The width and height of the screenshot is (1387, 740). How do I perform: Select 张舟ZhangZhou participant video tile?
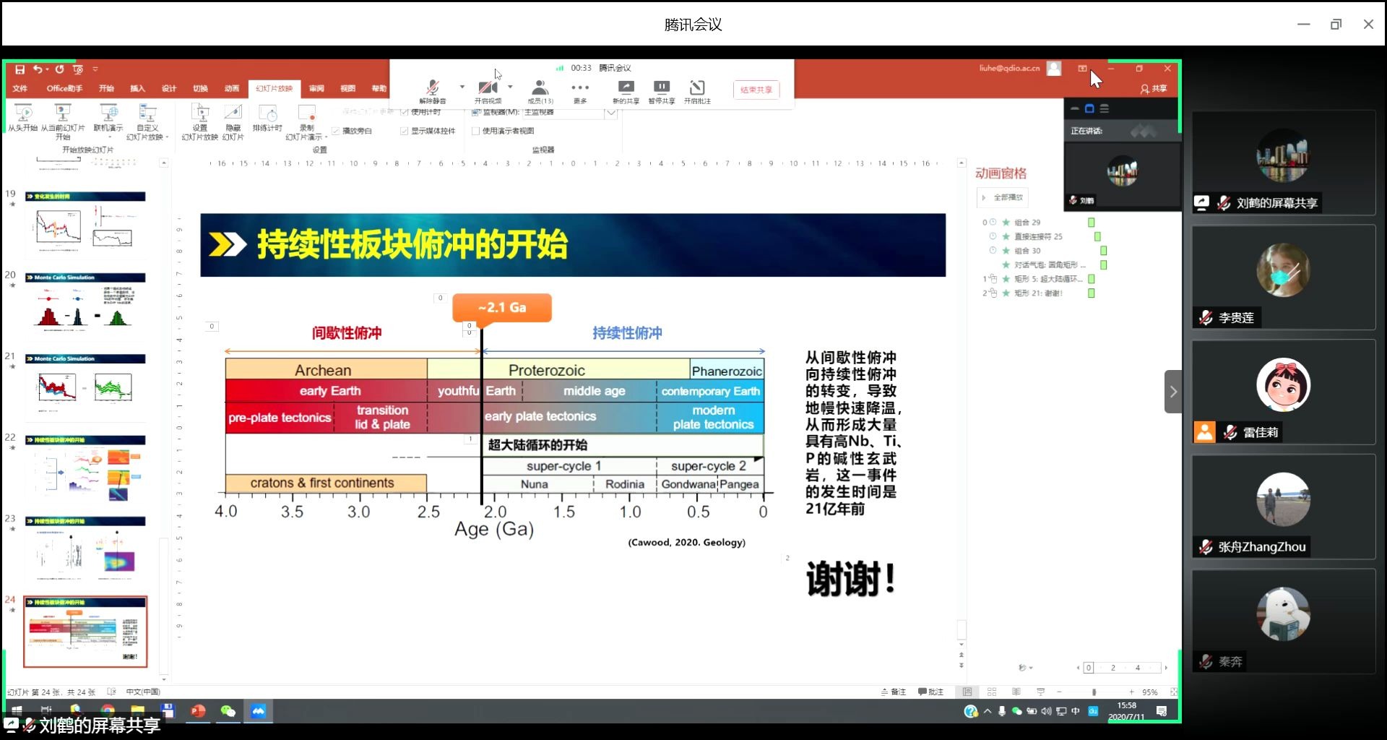(1284, 507)
